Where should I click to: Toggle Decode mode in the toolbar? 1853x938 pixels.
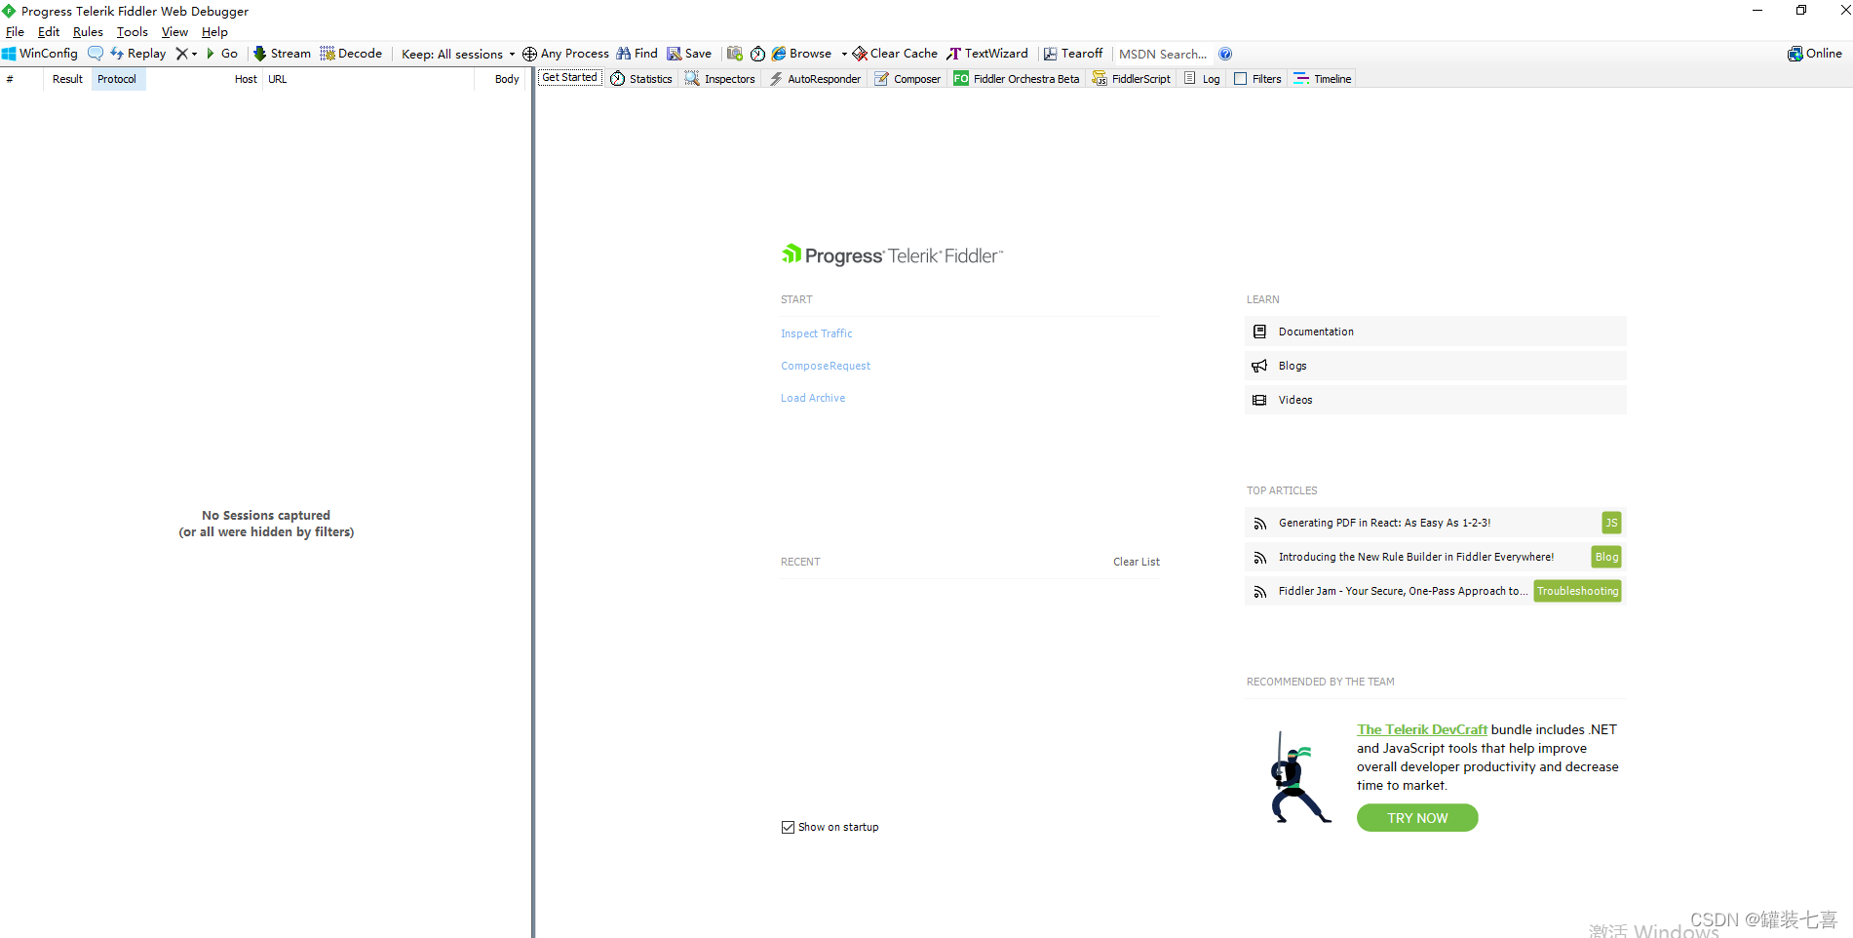[x=351, y=54]
